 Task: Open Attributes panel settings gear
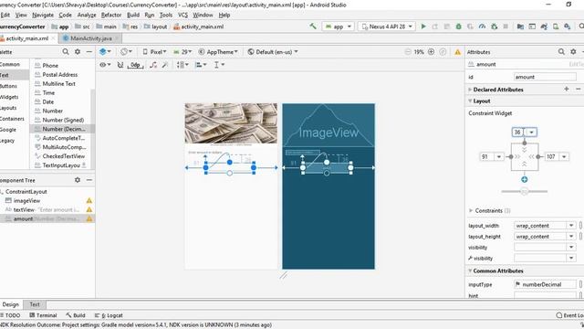point(573,52)
